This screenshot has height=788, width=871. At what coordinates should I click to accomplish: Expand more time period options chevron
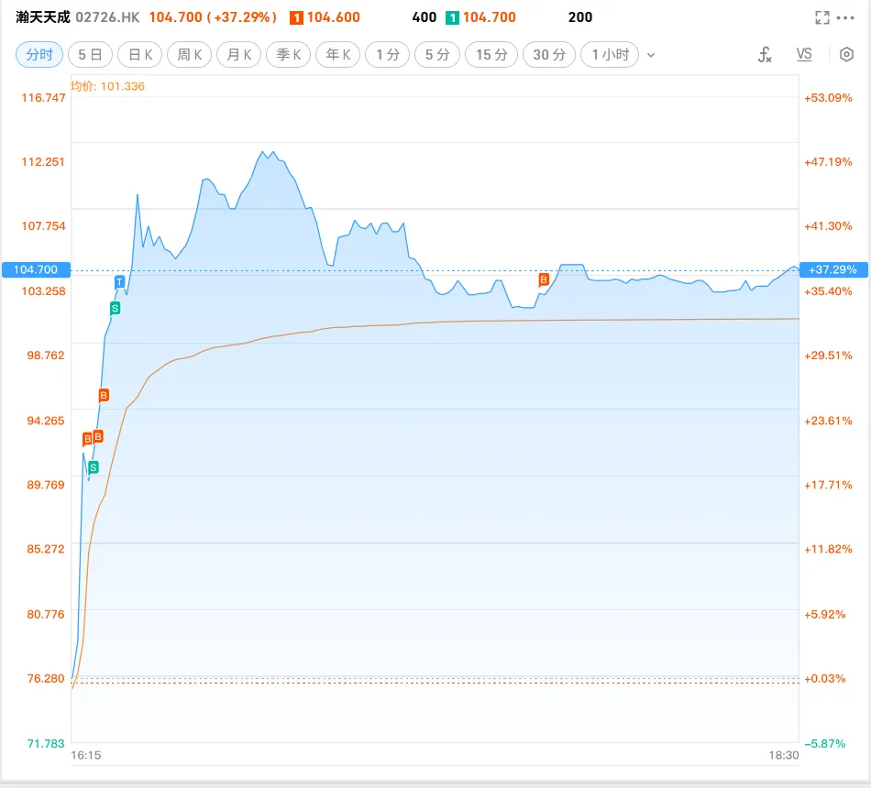(x=651, y=55)
